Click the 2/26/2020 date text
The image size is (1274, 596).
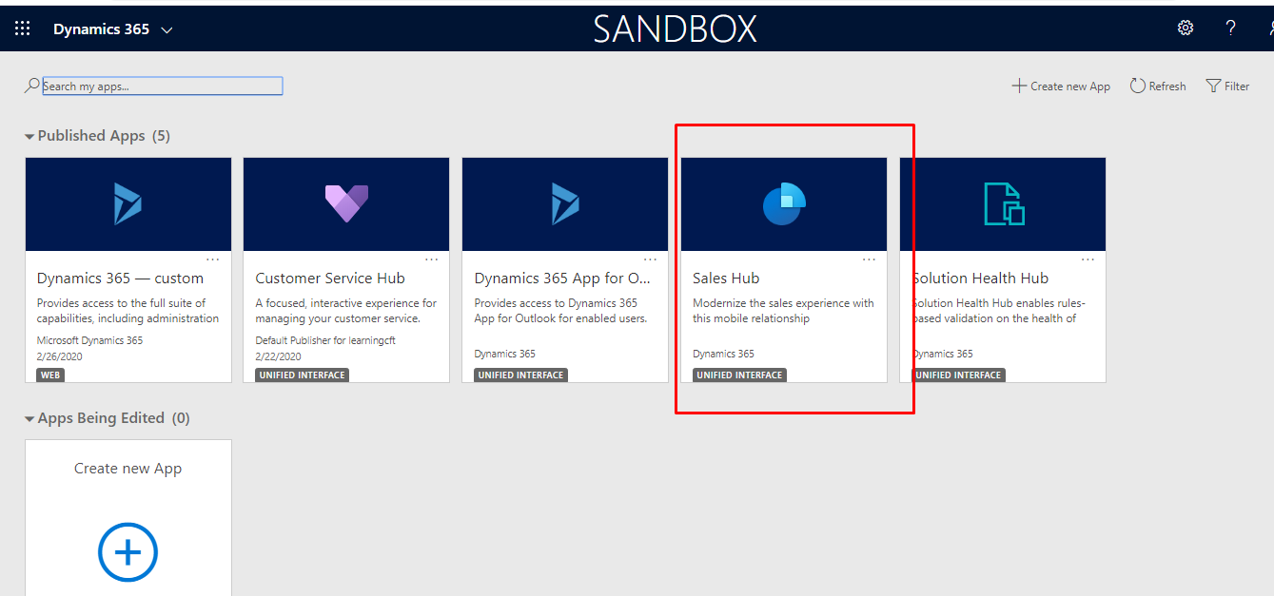[58, 356]
